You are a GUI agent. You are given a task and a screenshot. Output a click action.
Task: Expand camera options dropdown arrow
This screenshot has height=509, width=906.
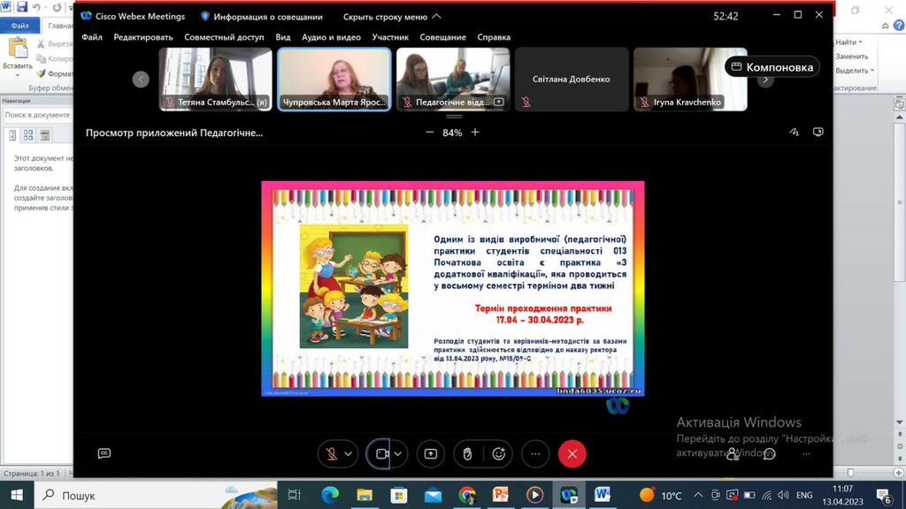click(398, 454)
